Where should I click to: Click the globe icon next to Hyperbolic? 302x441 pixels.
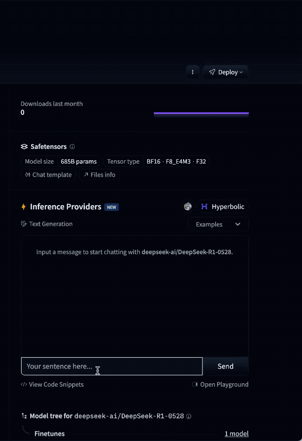pyautogui.click(x=187, y=207)
